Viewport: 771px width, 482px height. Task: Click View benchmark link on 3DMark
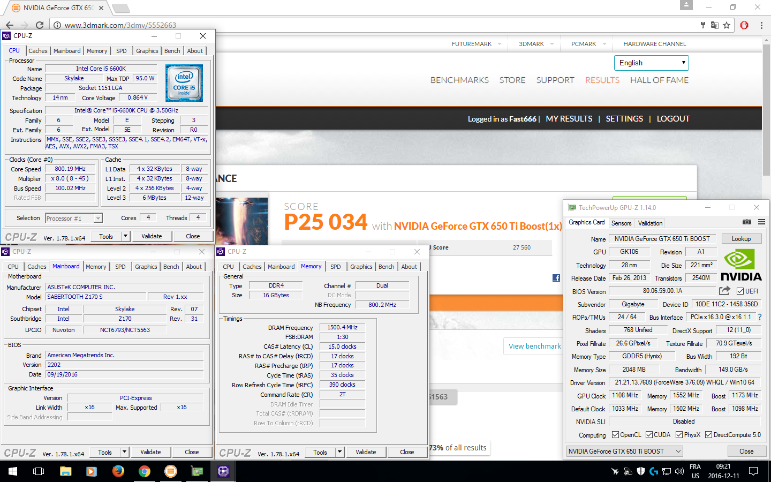coord(535,346)
